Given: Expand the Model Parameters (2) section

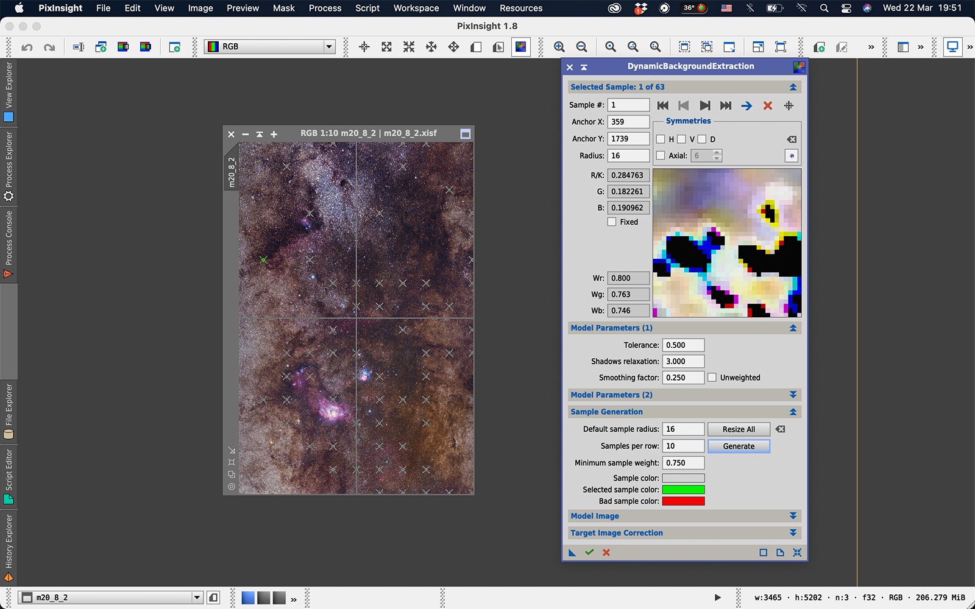Looking at the screenshot, I should tap(793, 395).
